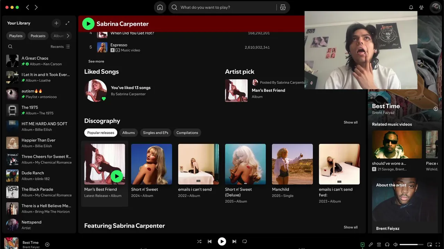Select the Singles and EPs tab
Viewport: 444px width, 249px height.
point(155,132)
